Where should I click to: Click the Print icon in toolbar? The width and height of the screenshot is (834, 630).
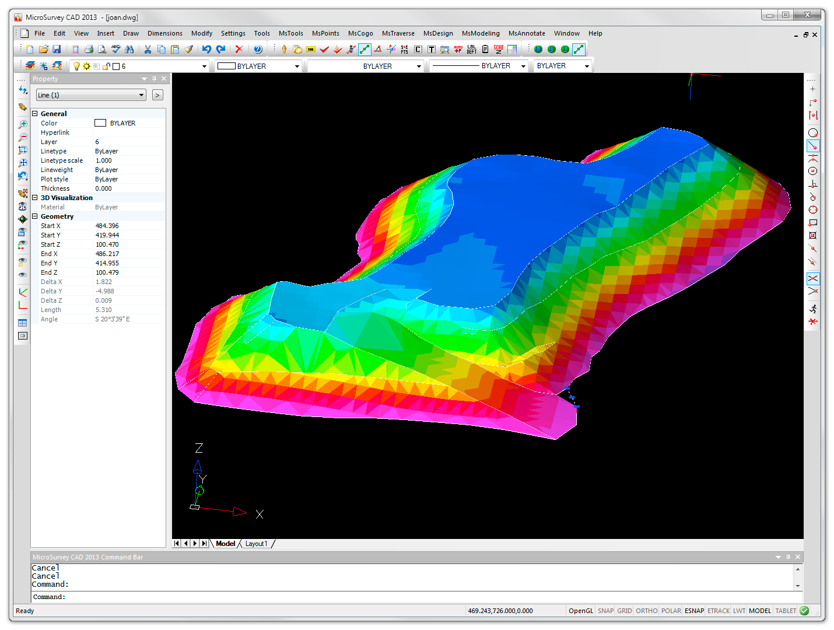coord(89,50)
